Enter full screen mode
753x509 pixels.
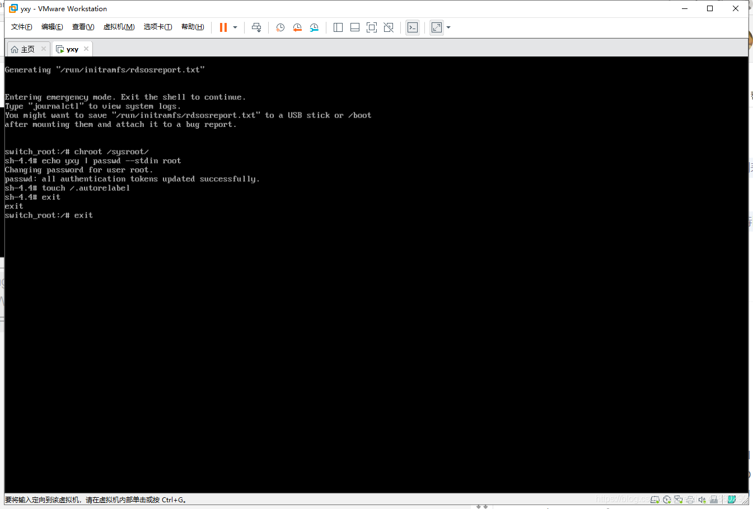372,27
